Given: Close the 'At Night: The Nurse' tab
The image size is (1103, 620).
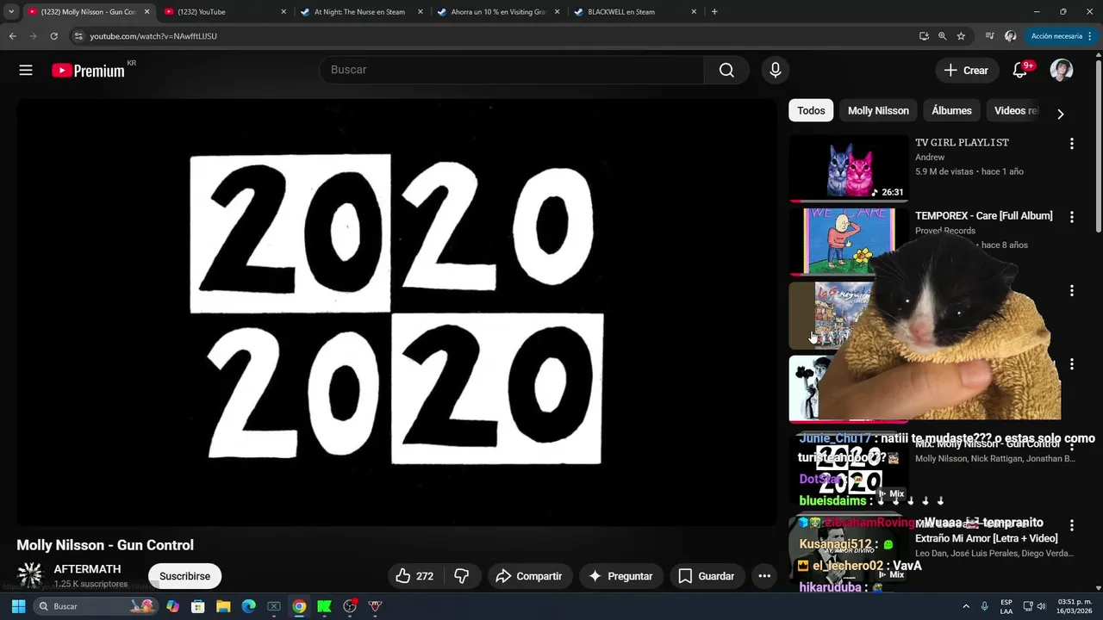Looking at the screenshot, I should click(420, 12).
